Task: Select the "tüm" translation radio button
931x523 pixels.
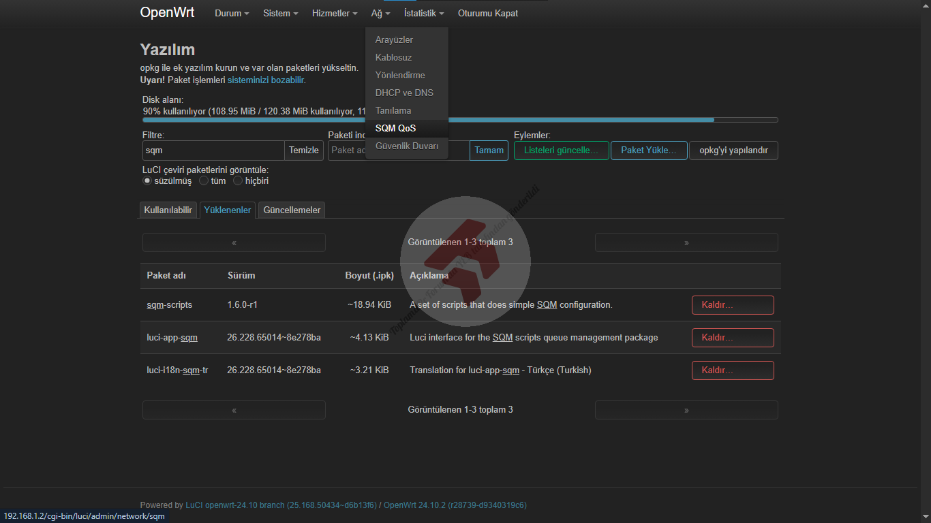Action: tap(204, 181)
